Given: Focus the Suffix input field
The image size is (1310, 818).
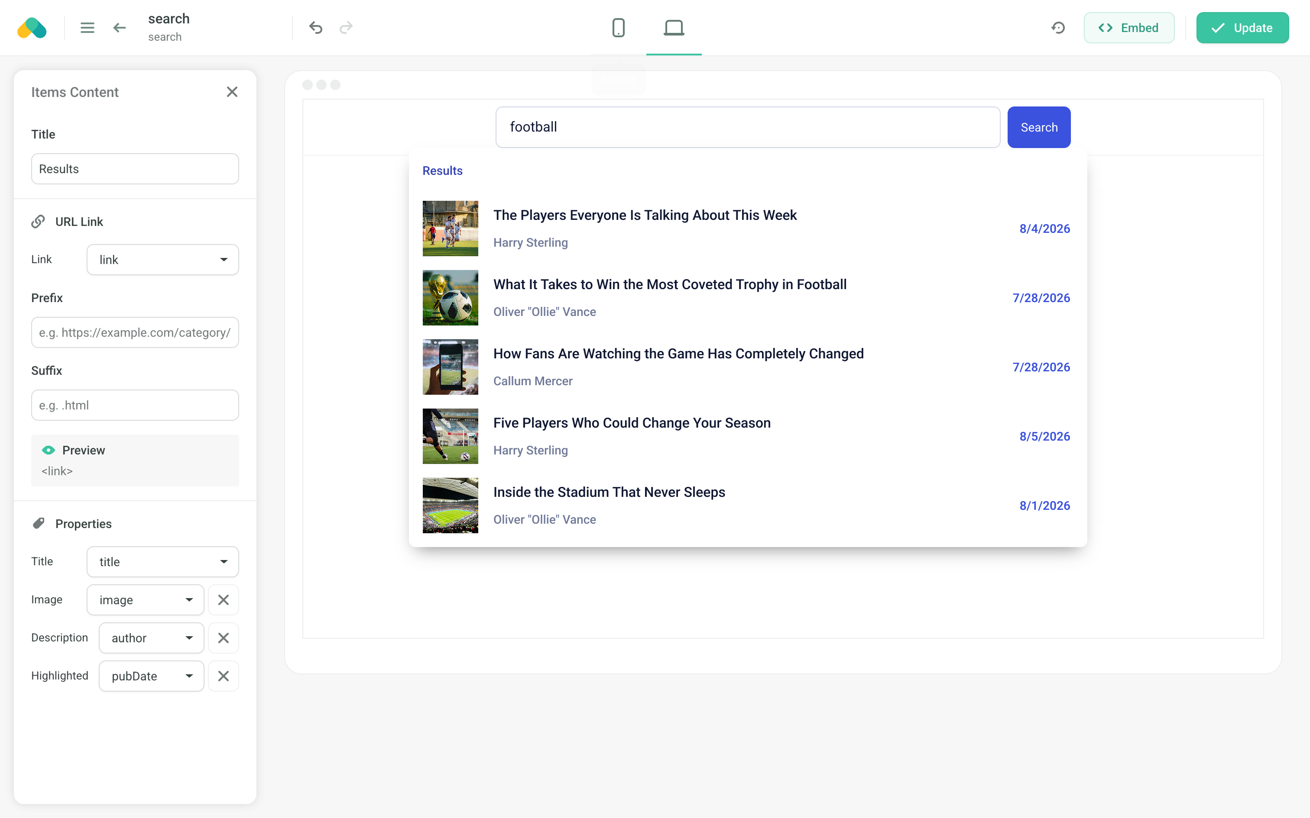Looking at the screenshot, I should (x=135, y=405).
